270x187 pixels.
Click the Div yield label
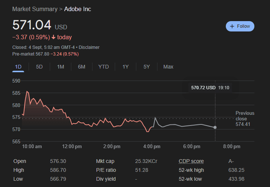[106, 179]
